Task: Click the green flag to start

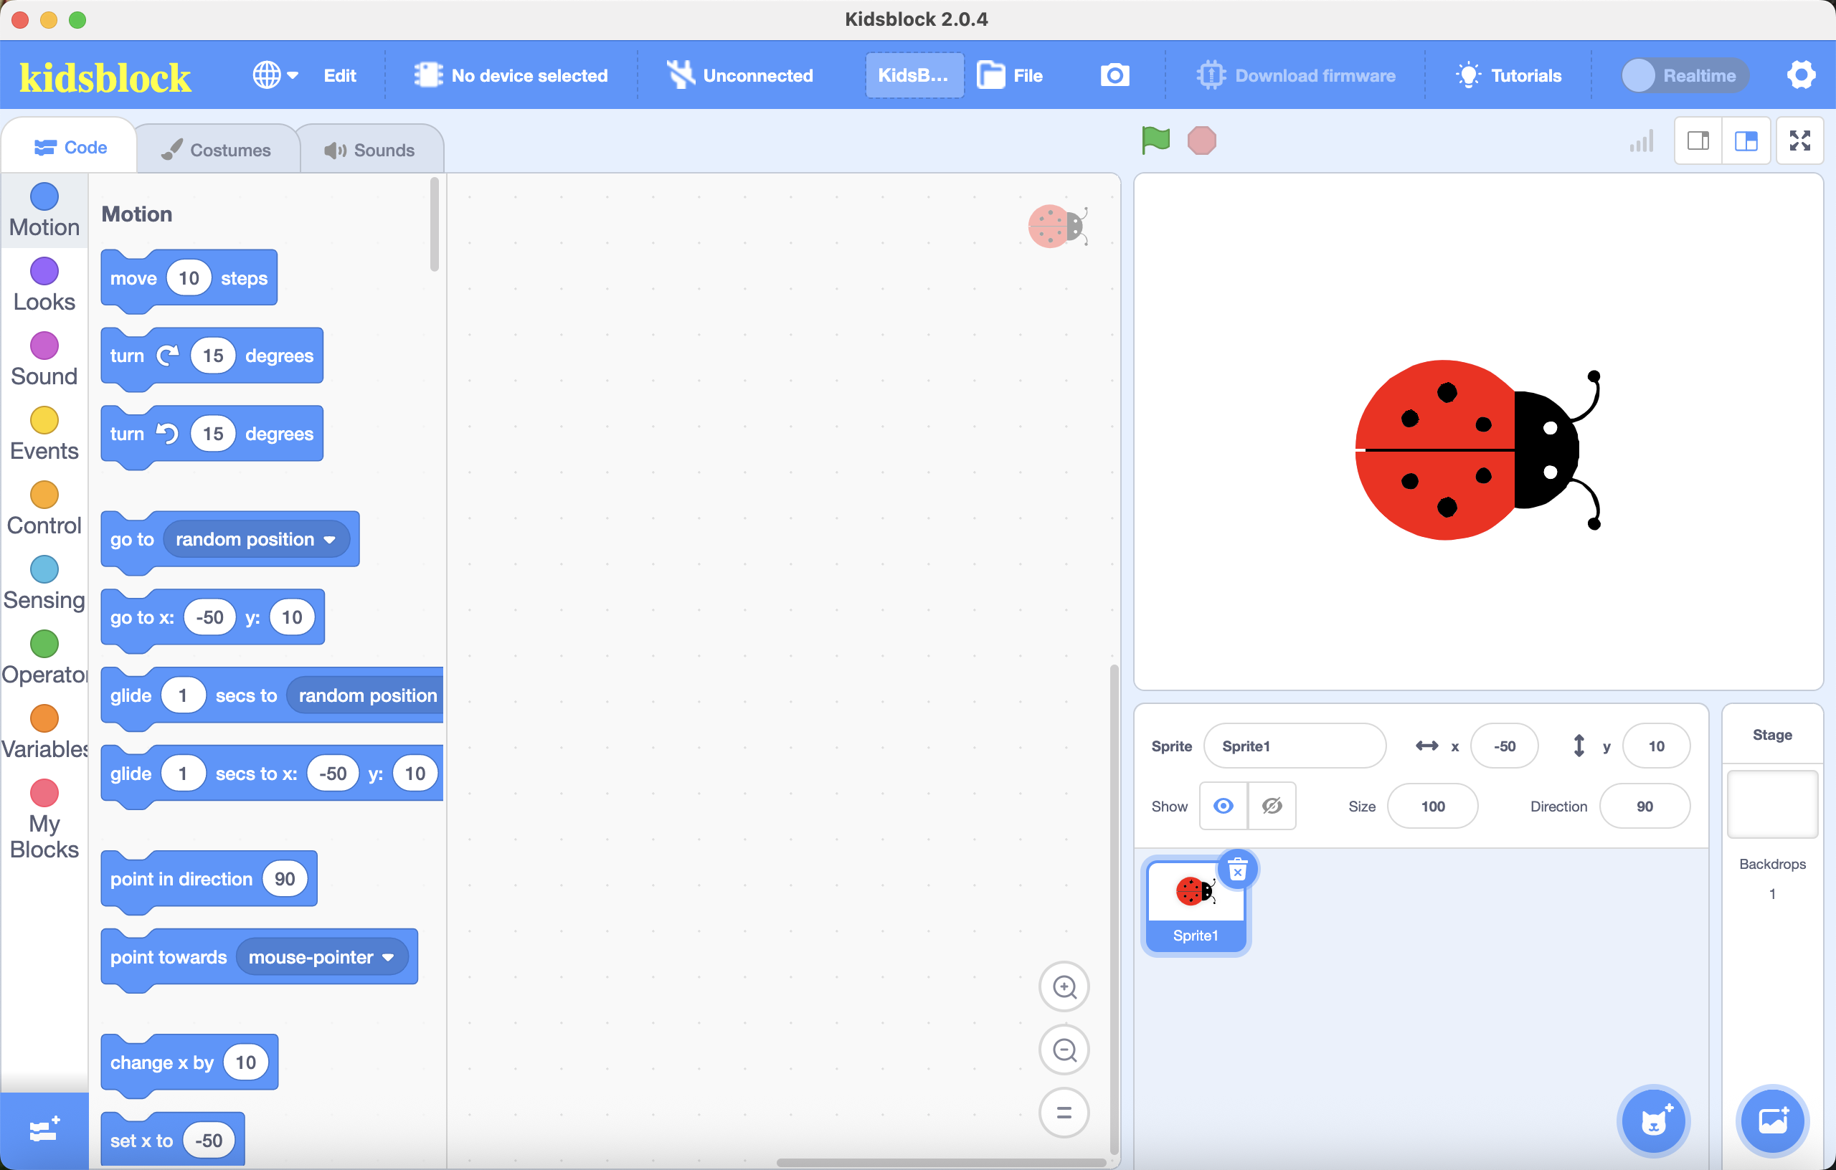Action: tap(1155, 141)
